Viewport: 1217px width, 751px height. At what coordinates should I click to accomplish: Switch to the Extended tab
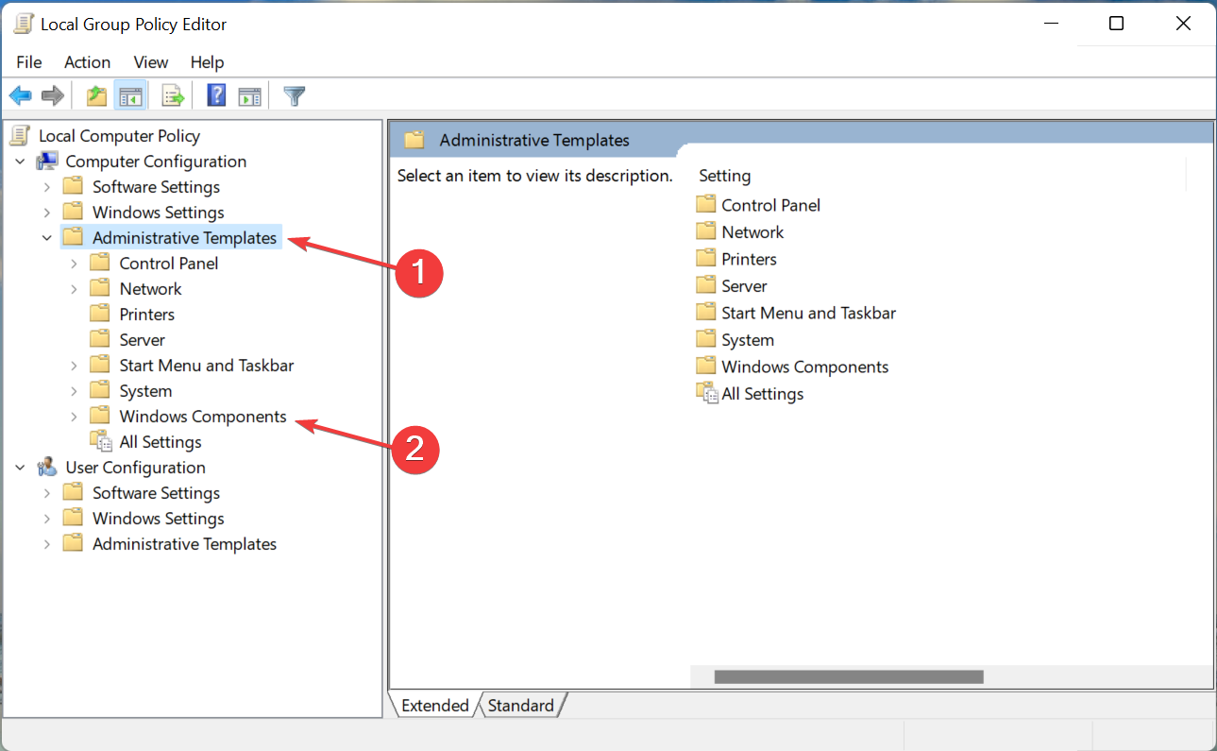pos(434,706)
